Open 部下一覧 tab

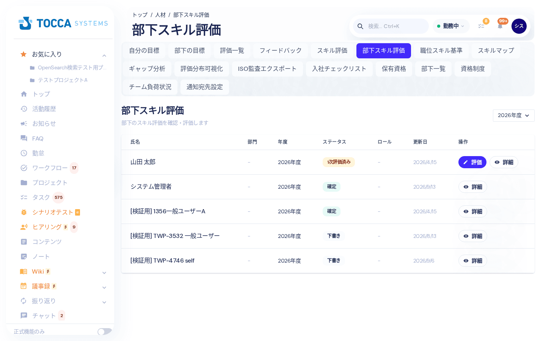pyautogui.click(x=433, y=69)
